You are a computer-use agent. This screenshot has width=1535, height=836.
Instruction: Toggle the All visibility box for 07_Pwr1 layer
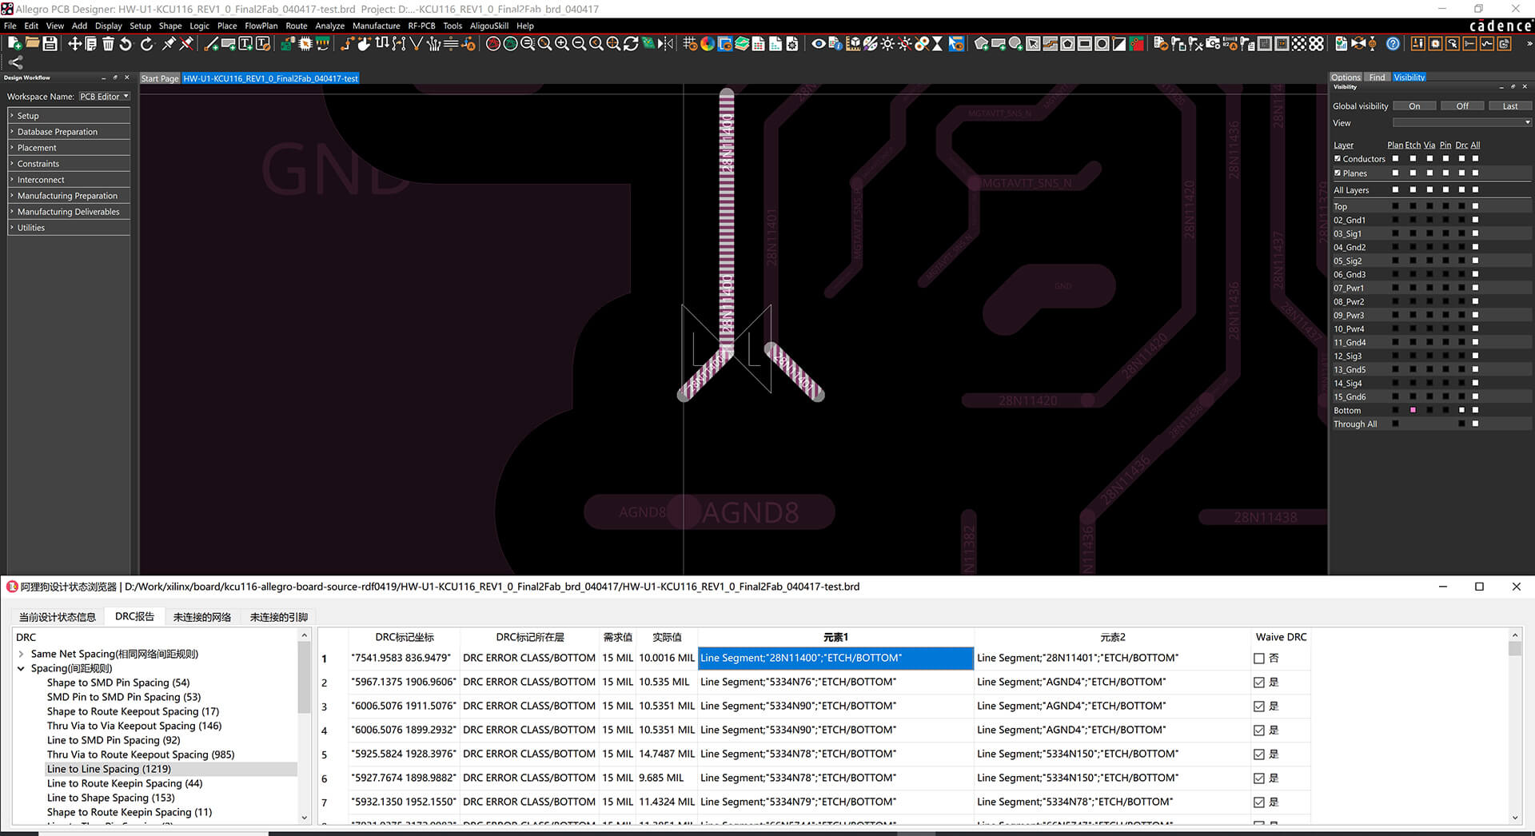point(1475,288)
